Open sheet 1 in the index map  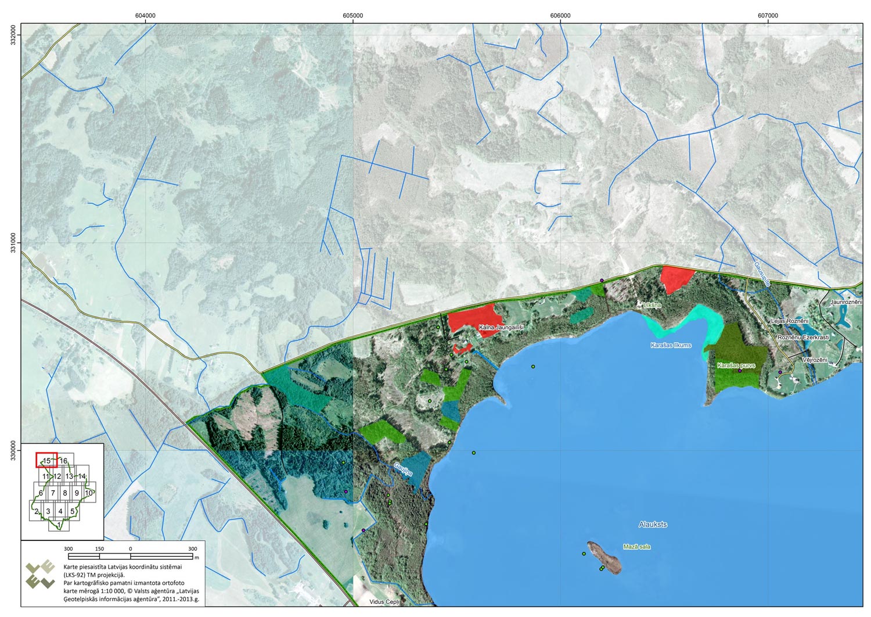point(59,525)
